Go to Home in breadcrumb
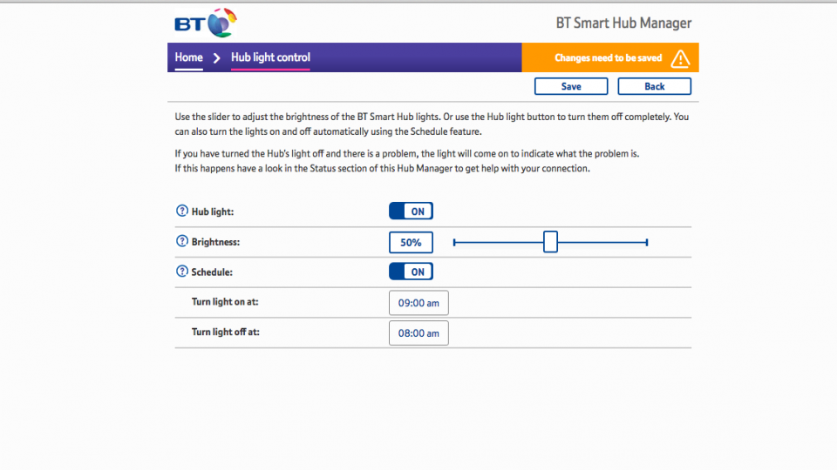Screen dimensions: 837x470 coord(188,57)
